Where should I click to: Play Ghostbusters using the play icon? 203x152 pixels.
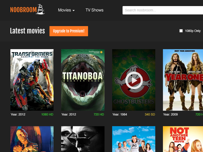click(x=134, y=80)
